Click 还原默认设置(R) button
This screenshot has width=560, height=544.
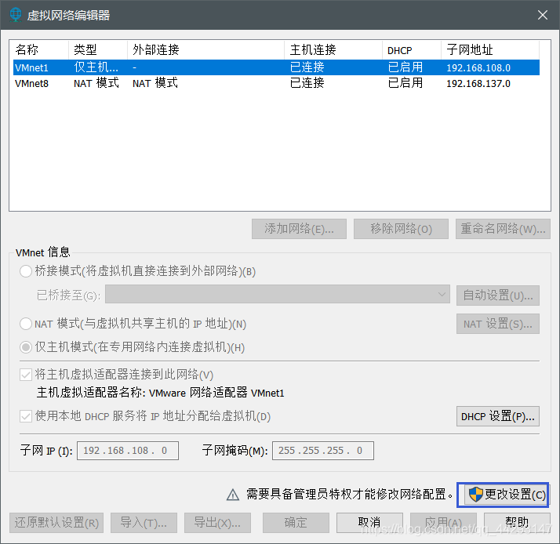(56, 523)
